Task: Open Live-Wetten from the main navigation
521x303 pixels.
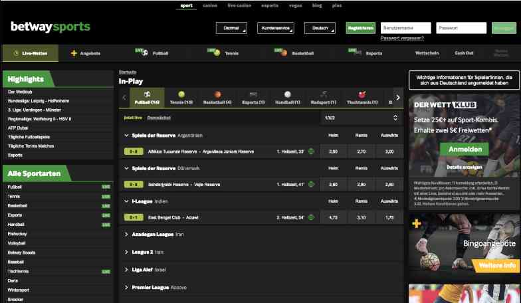Action: click(x=31, y=53)
